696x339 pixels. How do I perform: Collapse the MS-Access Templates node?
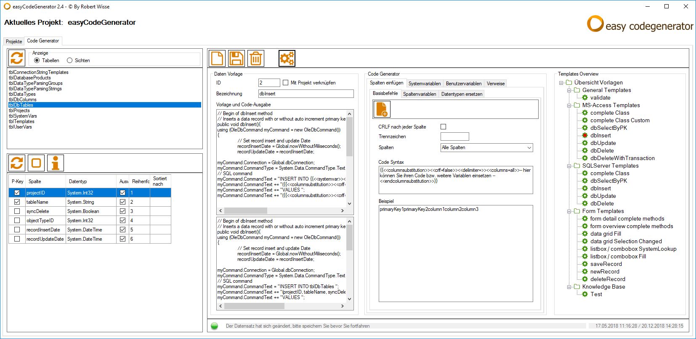click(x=569, y=105)
